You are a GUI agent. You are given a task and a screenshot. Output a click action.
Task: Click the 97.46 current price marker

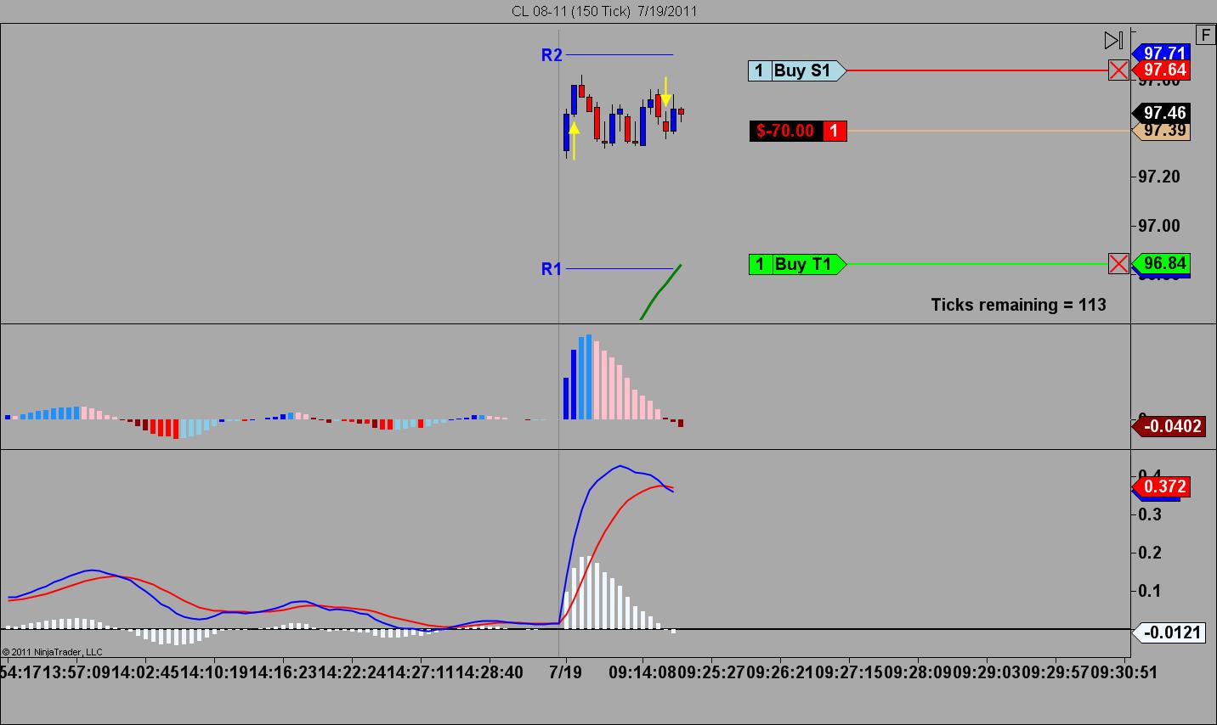coord(1162,113)
